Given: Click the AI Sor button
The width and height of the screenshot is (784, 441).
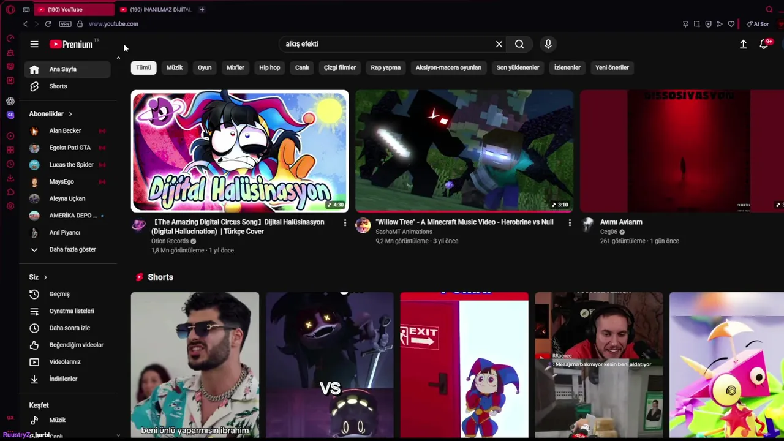Looking at the screenshot, I should click(x=758, y=24).
